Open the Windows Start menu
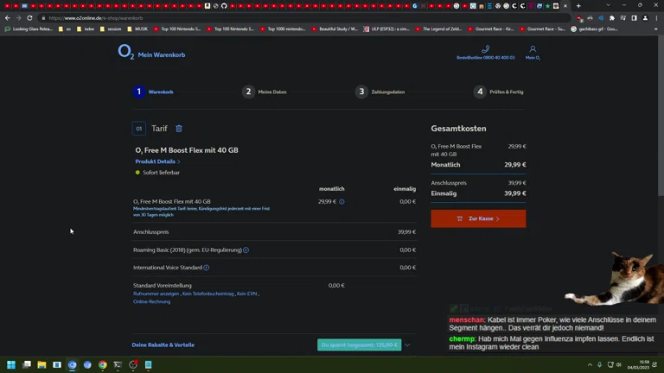Image resolution: width=664 pixels, height=373 pixels. 11,365
